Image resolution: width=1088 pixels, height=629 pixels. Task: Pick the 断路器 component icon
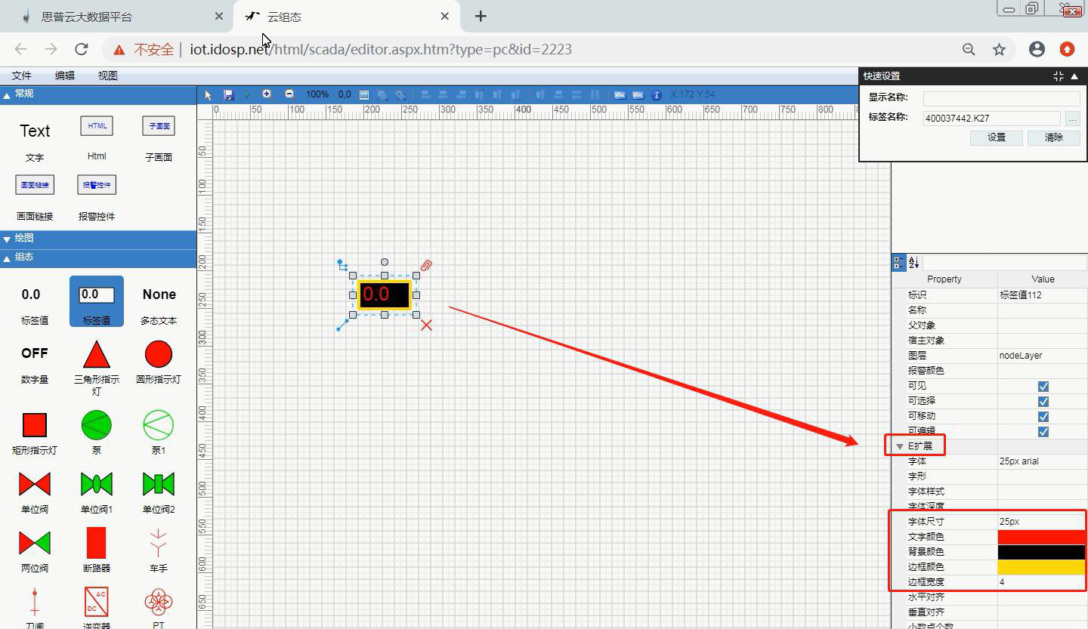[96, 542]
